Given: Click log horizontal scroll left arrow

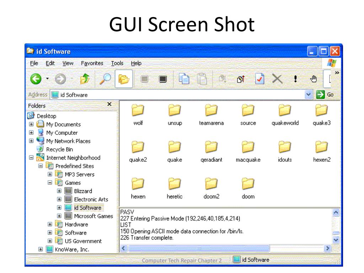Looking at the screenshot, I should [x=123, y=248].
